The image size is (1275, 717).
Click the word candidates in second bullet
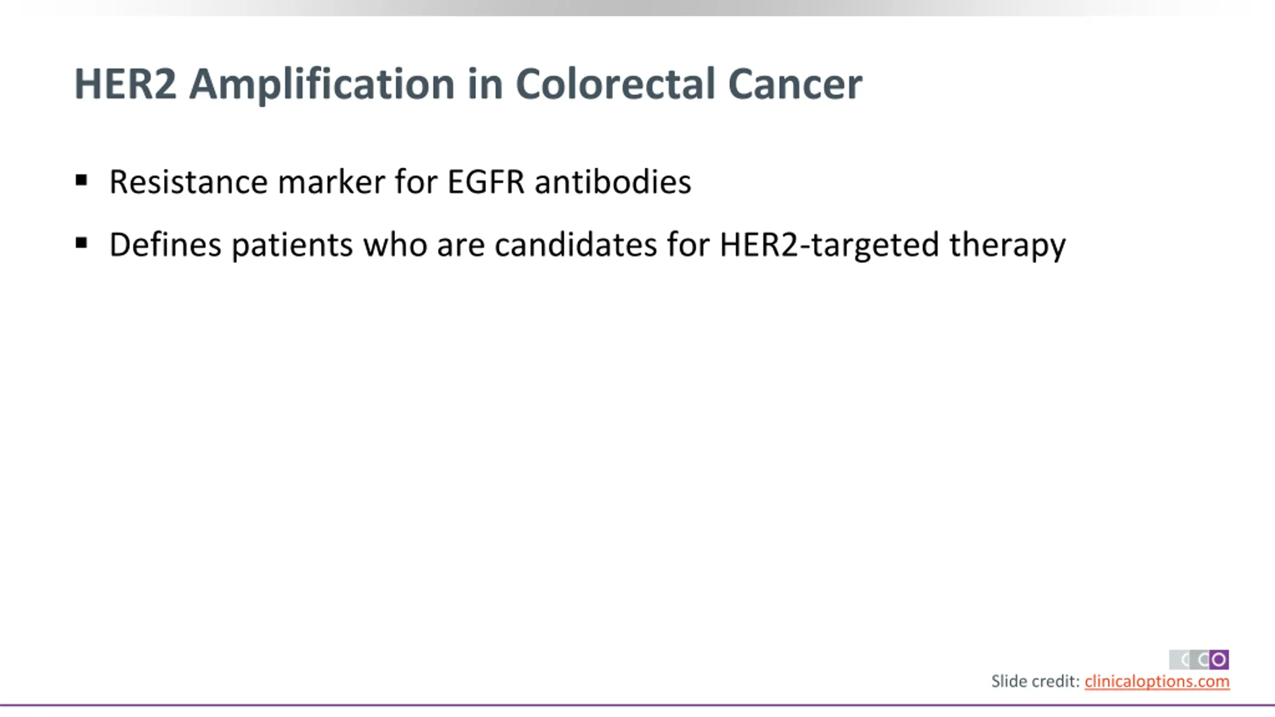(576, 244)
